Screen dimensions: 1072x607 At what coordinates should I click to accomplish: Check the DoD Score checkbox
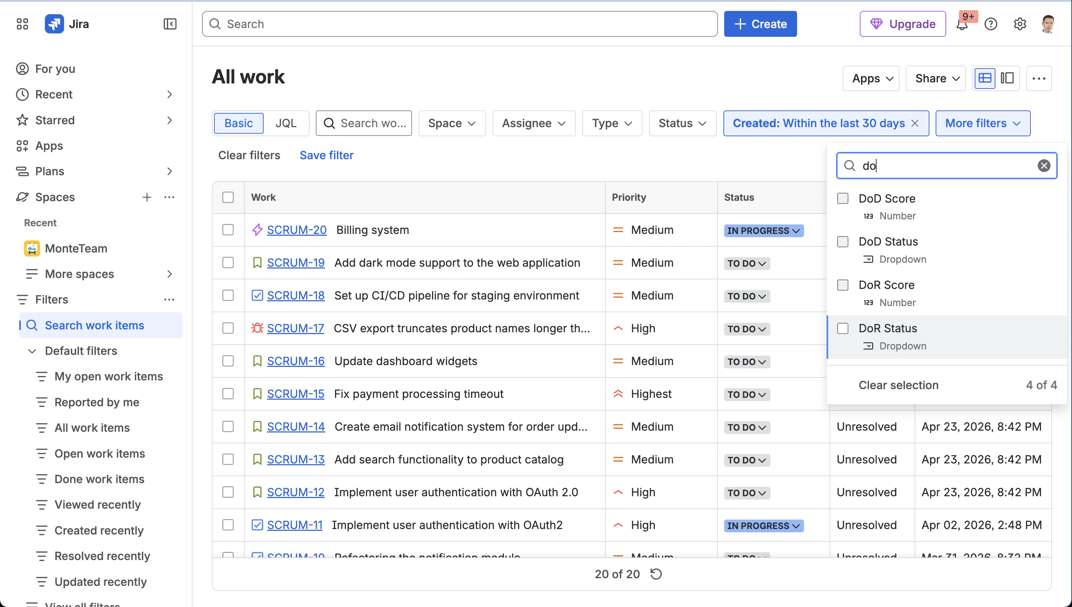[x=843, y=199]
